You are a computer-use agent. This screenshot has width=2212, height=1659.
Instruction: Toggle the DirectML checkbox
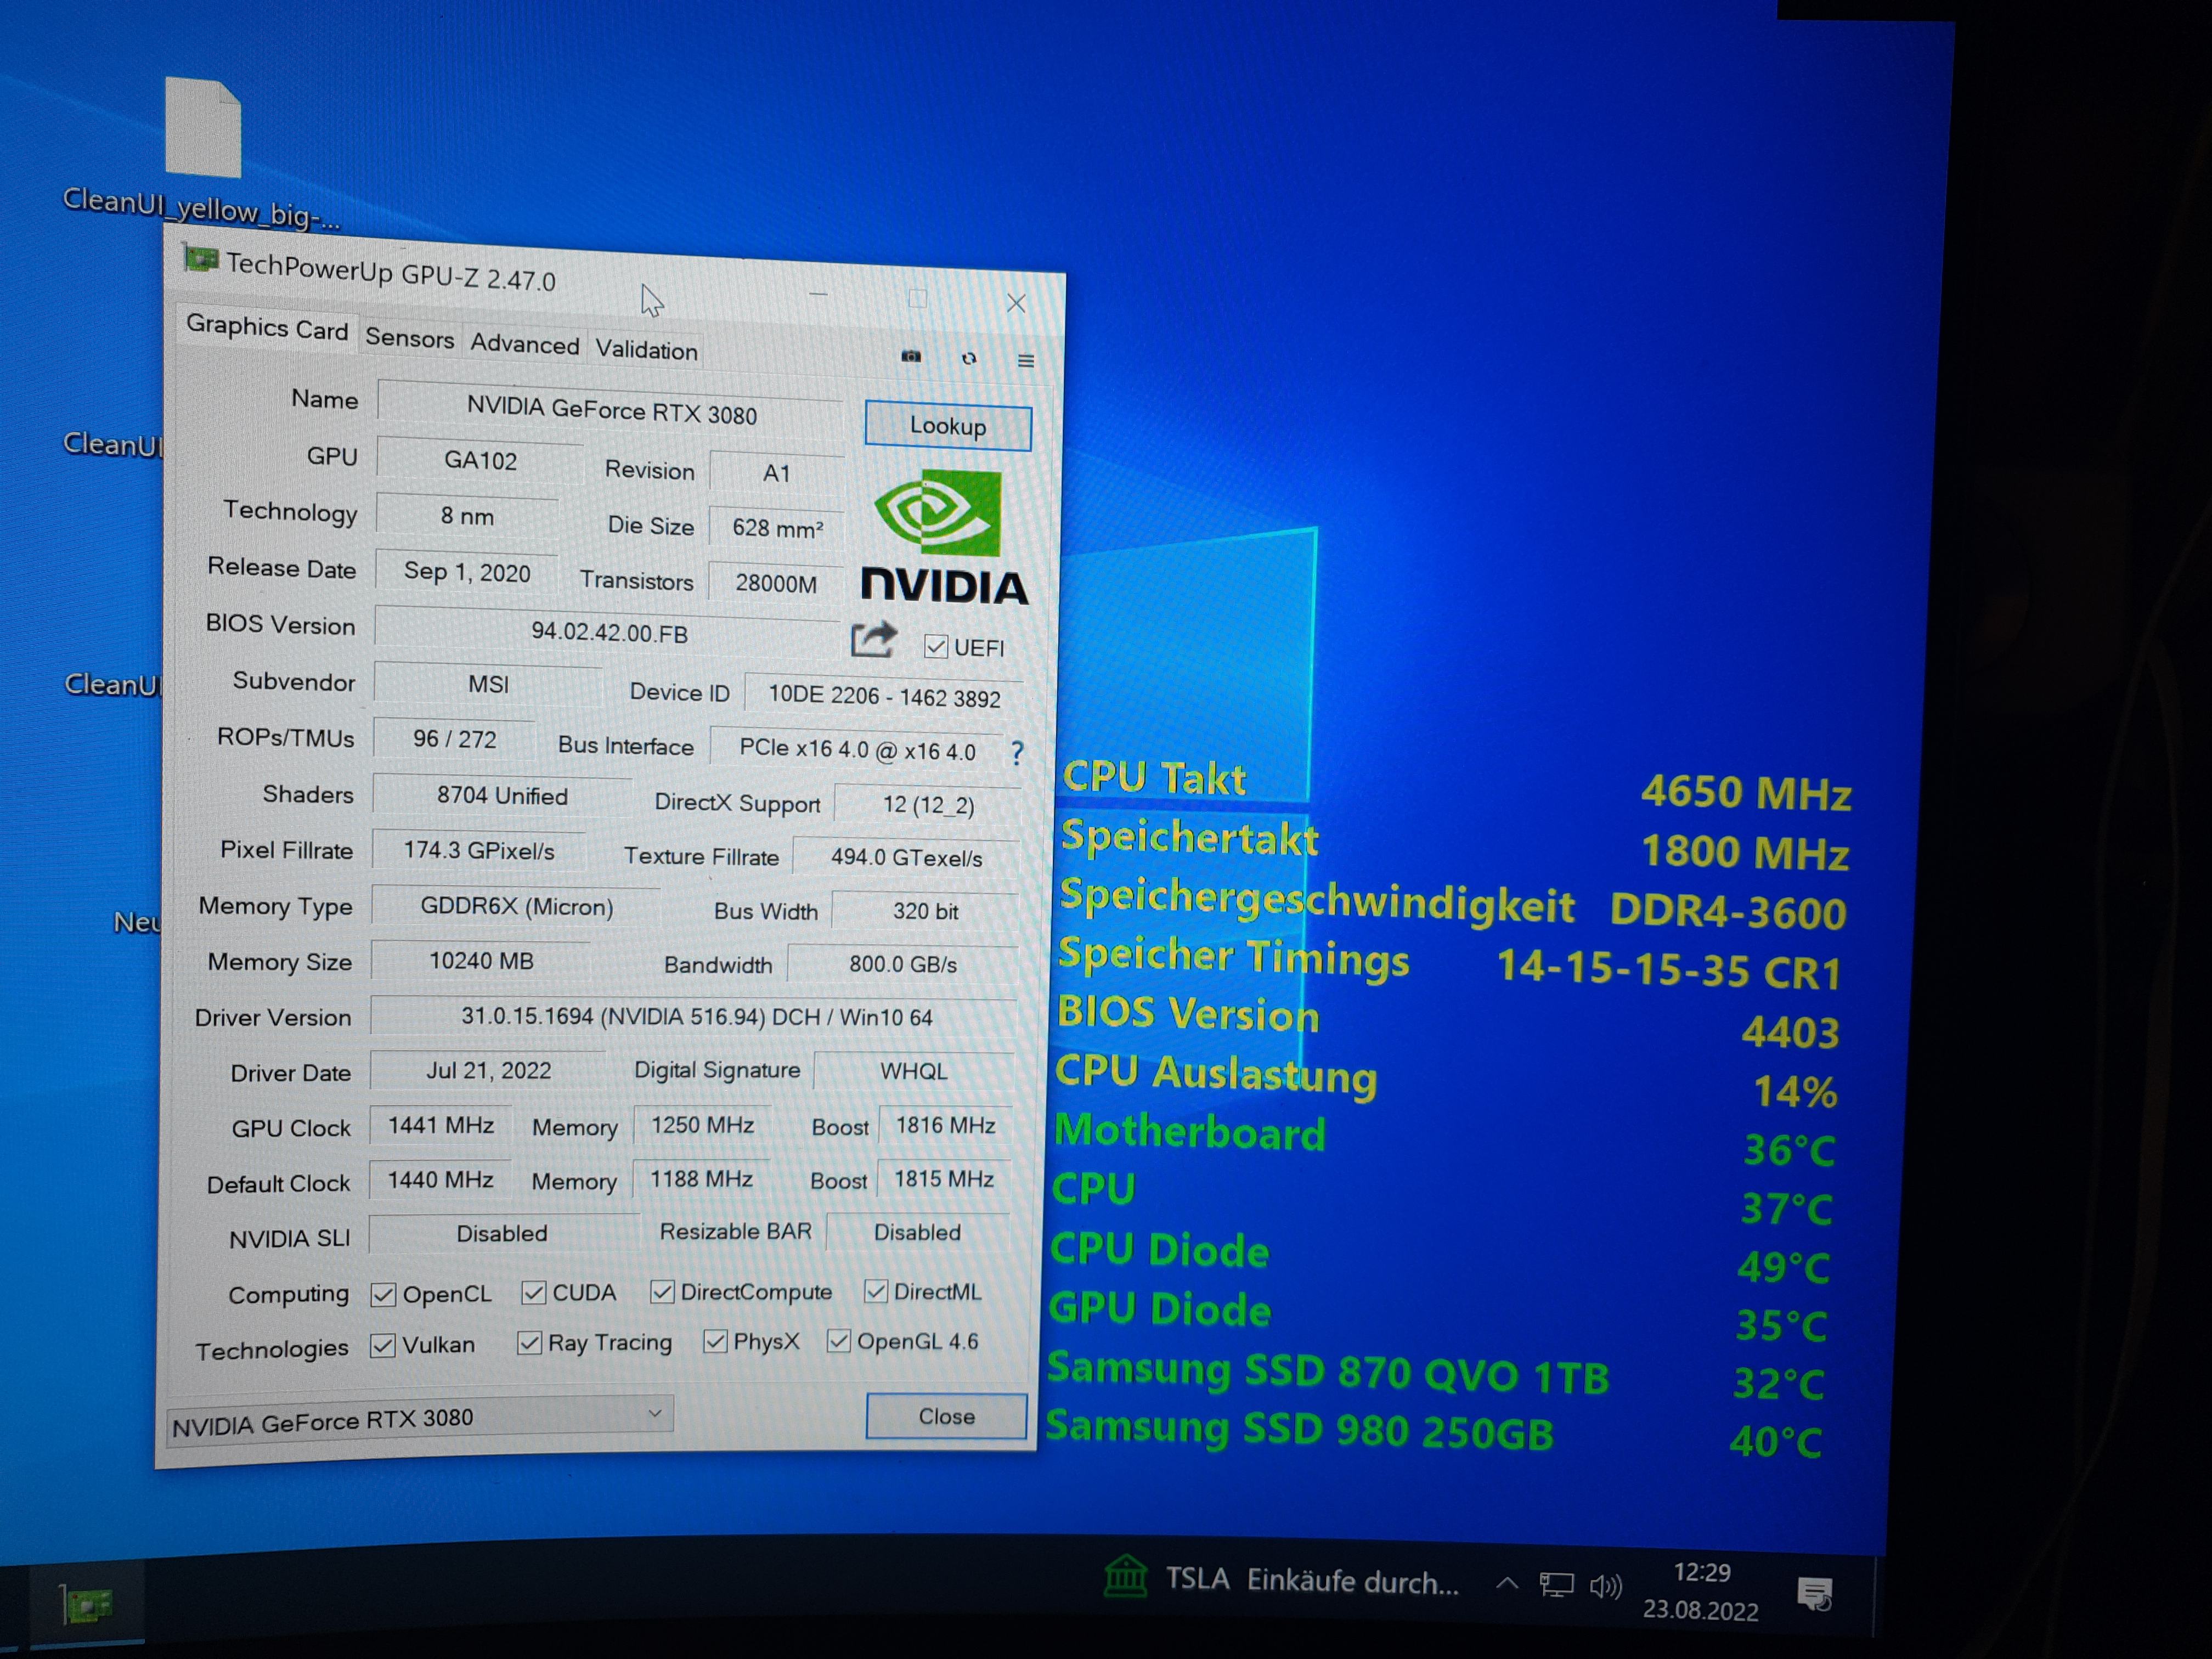875,1291
